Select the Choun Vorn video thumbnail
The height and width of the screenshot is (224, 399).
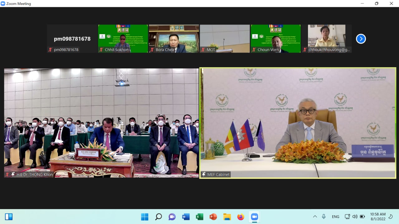click(276, 39)
